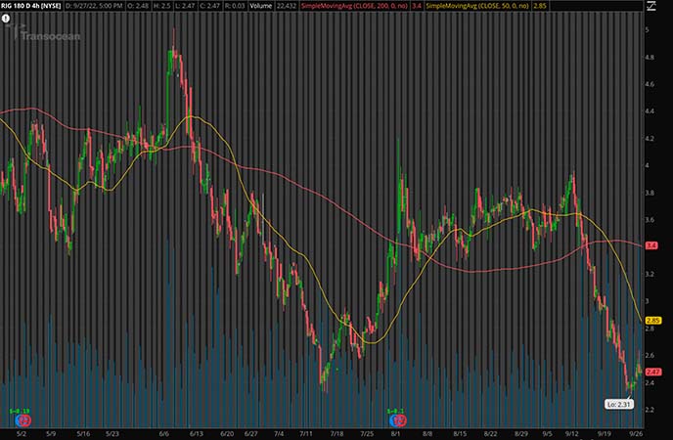This screenshot has width=673, height=440.
Task: Click the 6/6 date on time axis
Action: pyautogui.click(x=164, y=432)
